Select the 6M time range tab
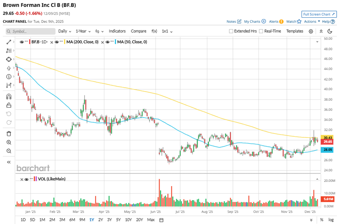The image size is (339, 224). pyautogui.click(x=72, y=219)
